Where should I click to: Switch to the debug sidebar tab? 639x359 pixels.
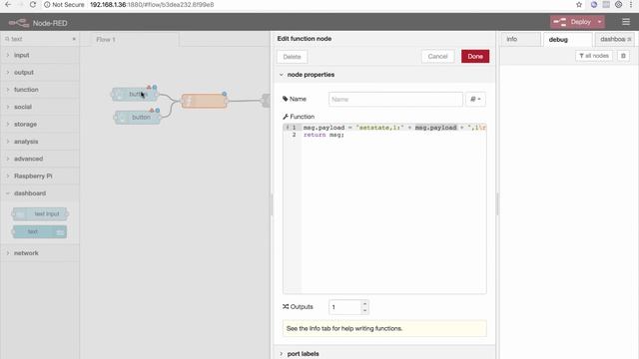tap(567, 40)
